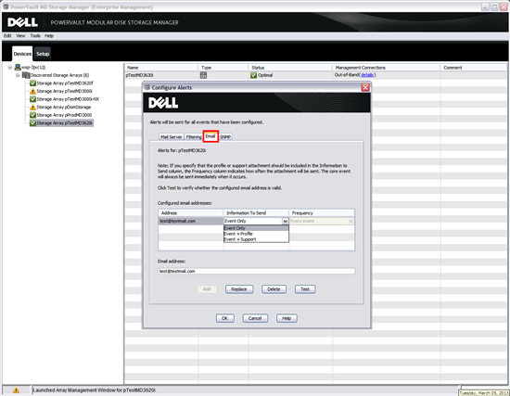510x396 pixels.
Task: Click the green check icon for pProdMD3000
Action: [x=32, y=115]
